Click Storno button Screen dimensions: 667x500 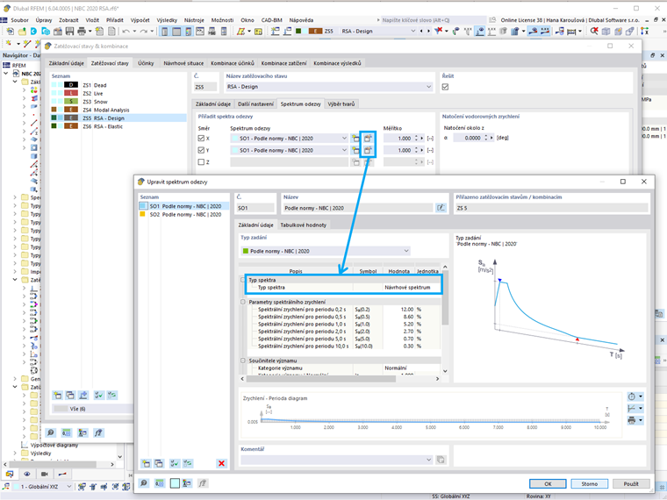point(589,484)
